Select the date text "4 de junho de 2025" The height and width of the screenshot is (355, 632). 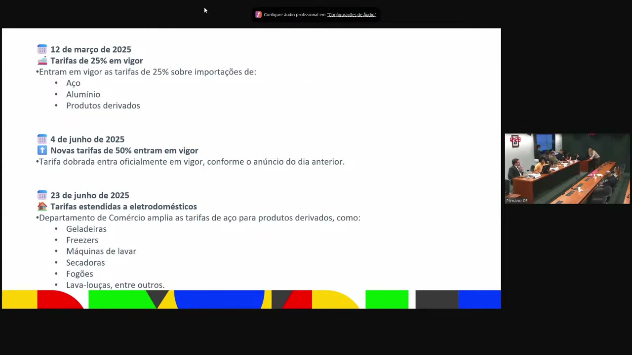tap(87, 139)
